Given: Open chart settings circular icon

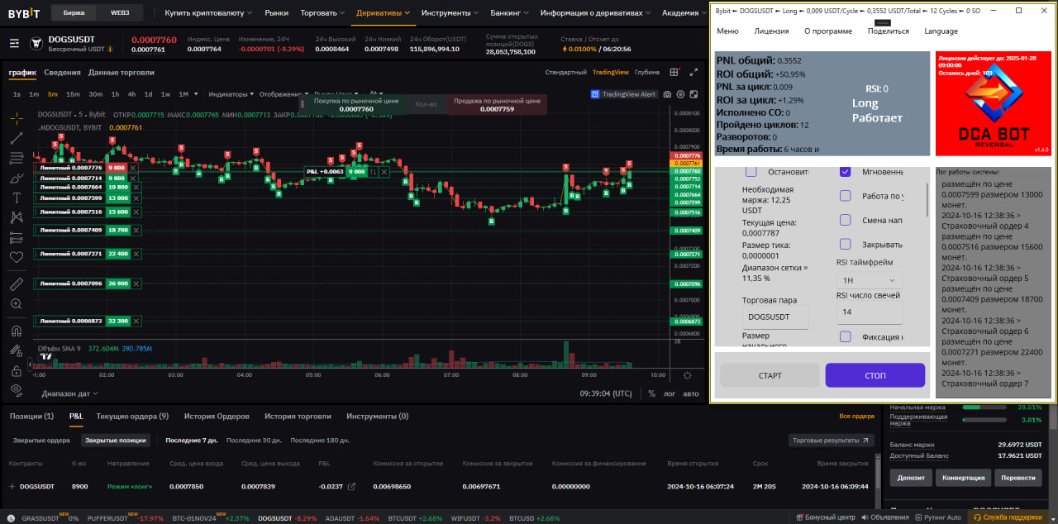Looking at the screenshot, I should [681, 94].
